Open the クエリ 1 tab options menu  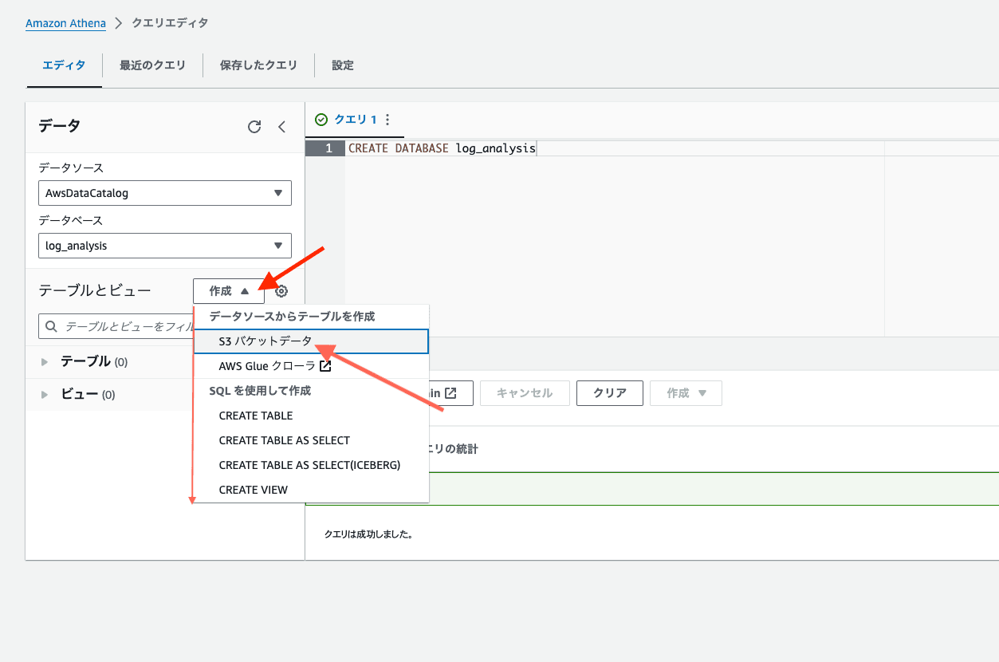point(388,120)
